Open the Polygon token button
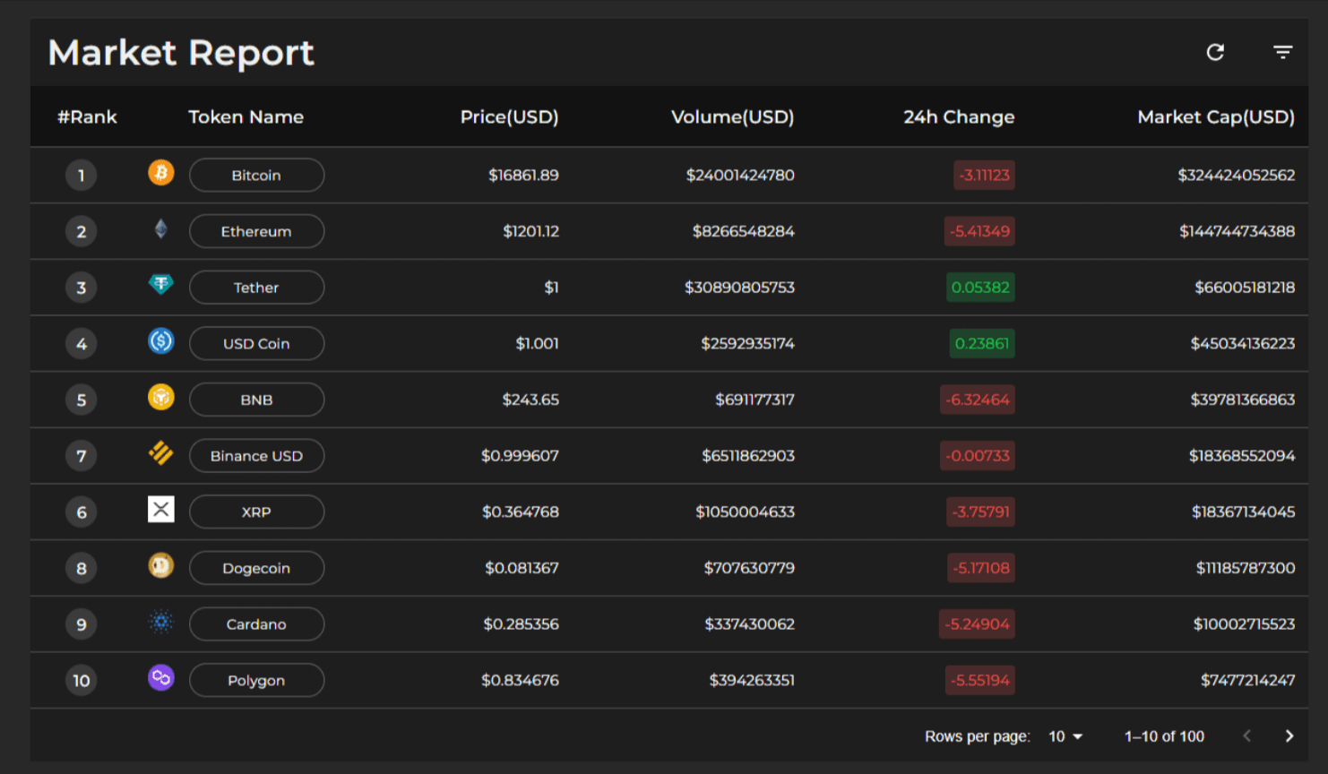The image size is (1328, 774). pyautogui.click(x=256, y=681)
